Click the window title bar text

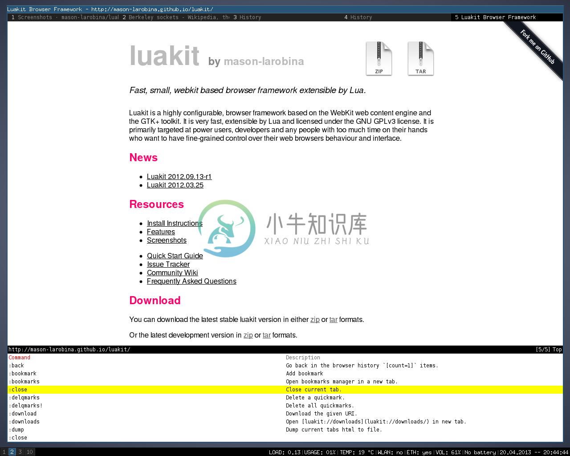pyautogui.click(x=110, y=9)
